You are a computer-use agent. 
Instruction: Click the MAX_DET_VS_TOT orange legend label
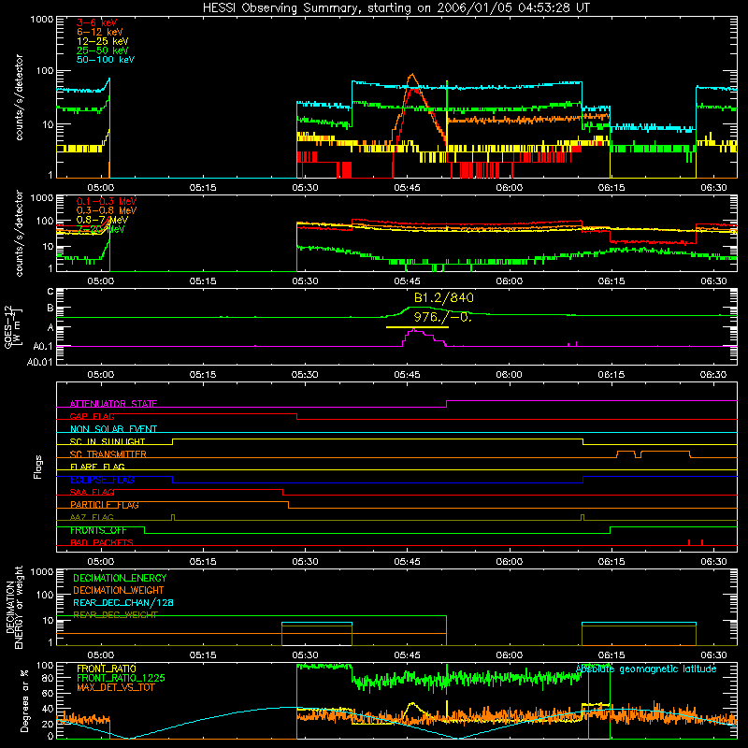[115, 687]
